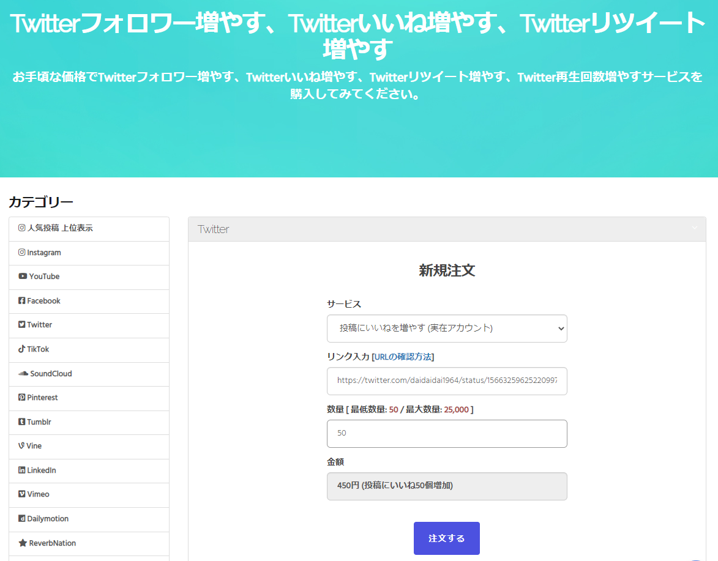Image resolution: width=718 pixels, height=561 pixels.
Task: Select 人気投稿 上位表示 category
Action: (x=60, y=228)
